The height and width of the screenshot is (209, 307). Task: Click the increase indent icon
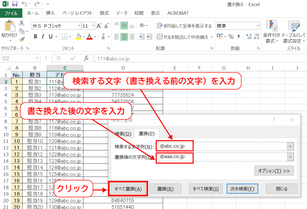150,37
